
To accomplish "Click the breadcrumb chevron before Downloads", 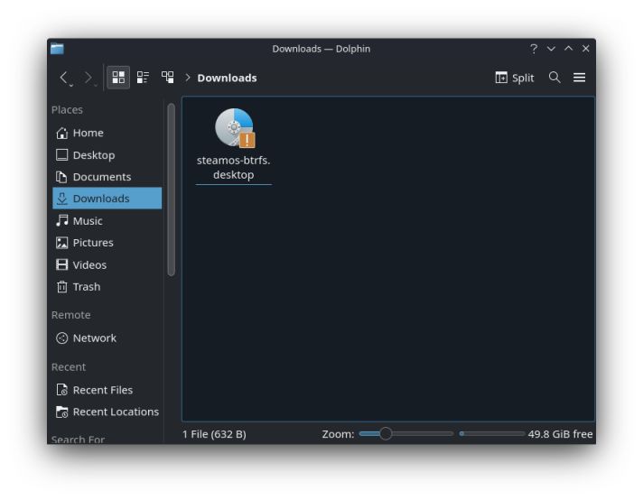I will pos(188,78).
